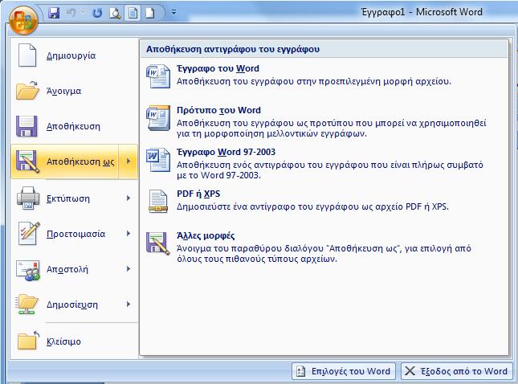
Task: Click the Δημοσίευση menu label
Action: [x=72, y=304]
